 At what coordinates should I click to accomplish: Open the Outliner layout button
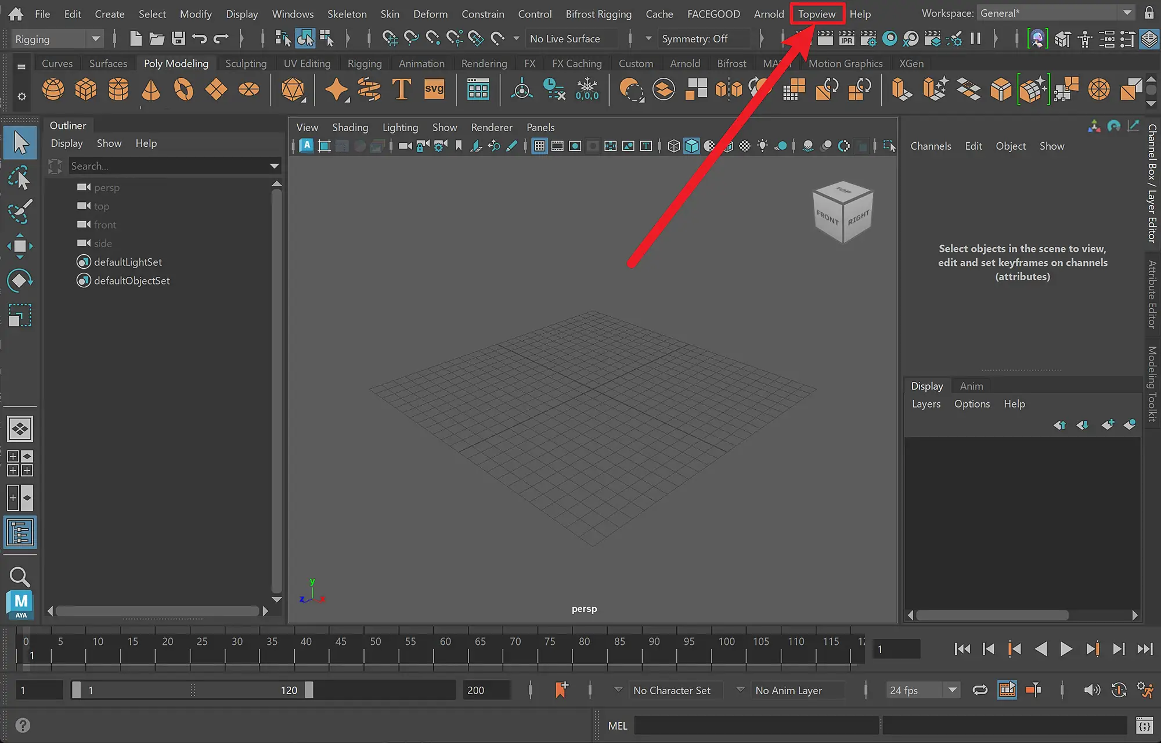[x=20, y=532]
